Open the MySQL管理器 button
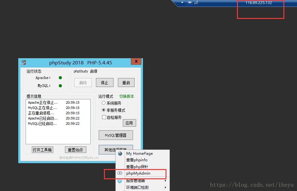The image size is (297, 191). [x=116, y=135]
